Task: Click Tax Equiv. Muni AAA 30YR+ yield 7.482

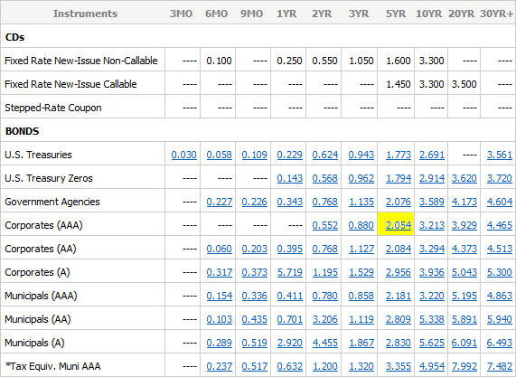Action: (x=500, y=366)
